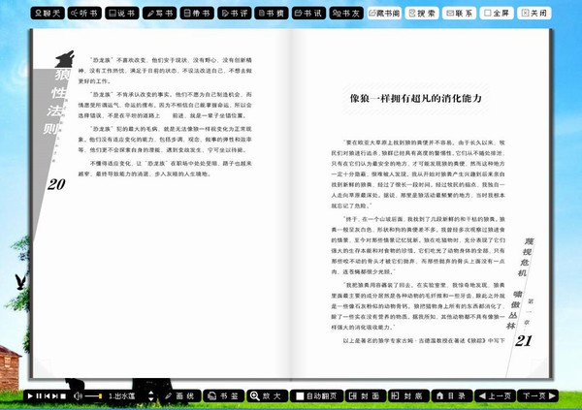Skip to the previous music track
Viewport: 582px width, 410px height.
coord(47,396)
